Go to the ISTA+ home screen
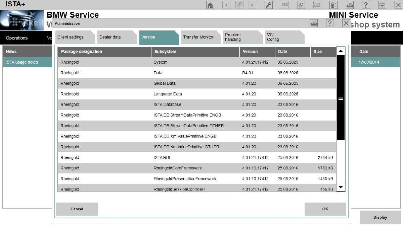 pyautogui.click(x=210, y=5)
